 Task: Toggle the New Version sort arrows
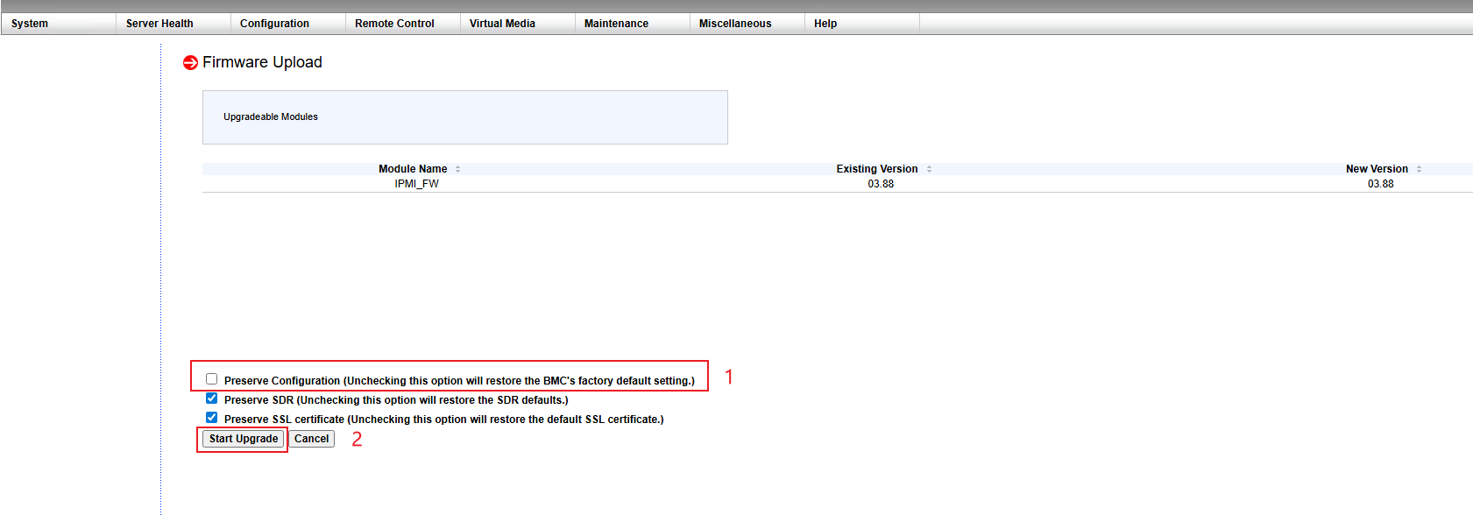click(x=1419, y=169)
